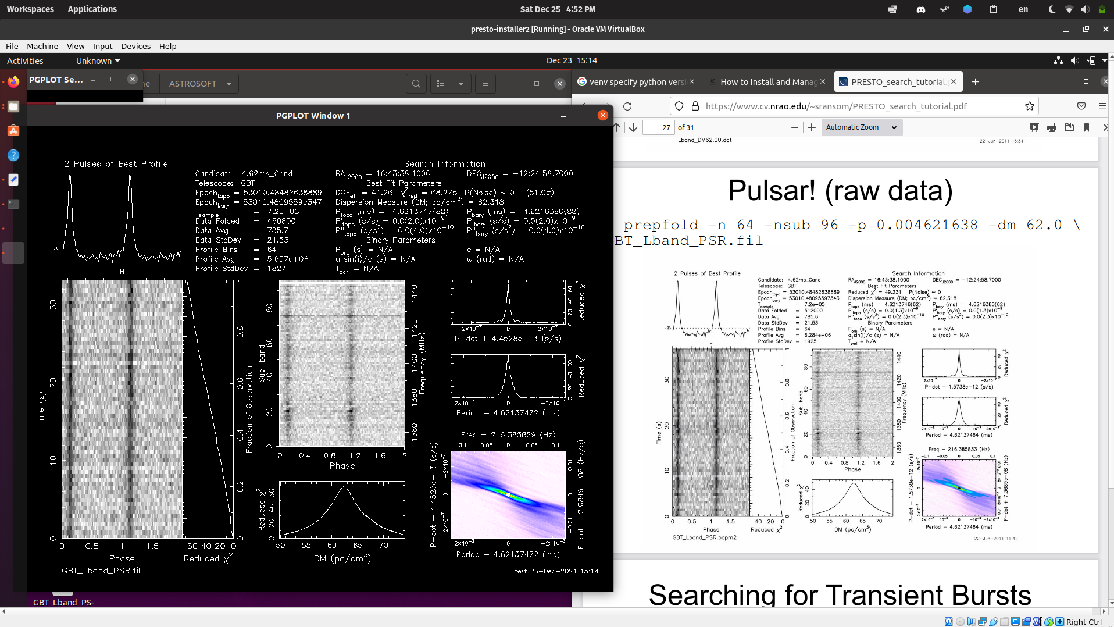The image size is (1114, 627).
Task: Close the venv specify python tab
Action: [692, 82]
